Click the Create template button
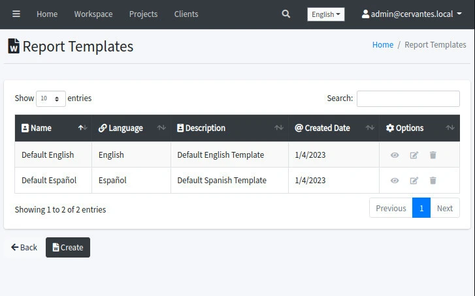The image size is (475, 296). tap(68, 248)
